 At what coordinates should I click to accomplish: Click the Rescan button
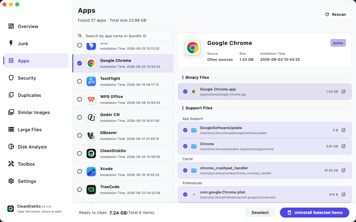(x=335, y=14)
